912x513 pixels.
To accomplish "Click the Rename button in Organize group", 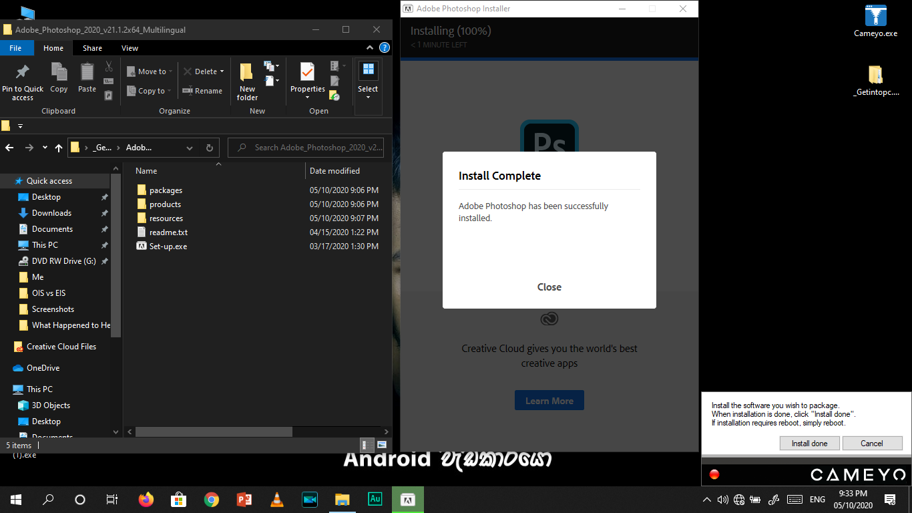I will (x=202, y=91).
